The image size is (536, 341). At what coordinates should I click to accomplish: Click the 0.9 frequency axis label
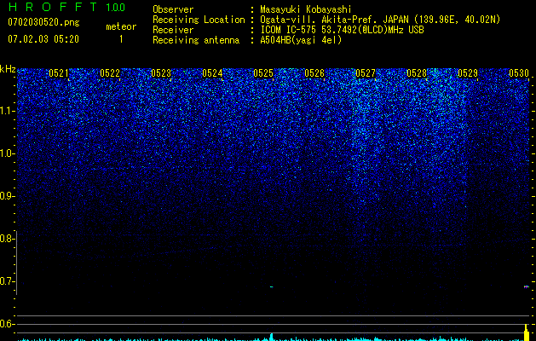(7, 196)
